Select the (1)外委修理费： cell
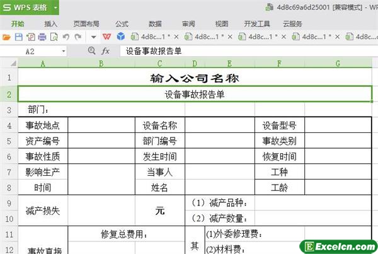Image resolution: width=378 pixels, height=254 pixels. [x=255, y=234]
